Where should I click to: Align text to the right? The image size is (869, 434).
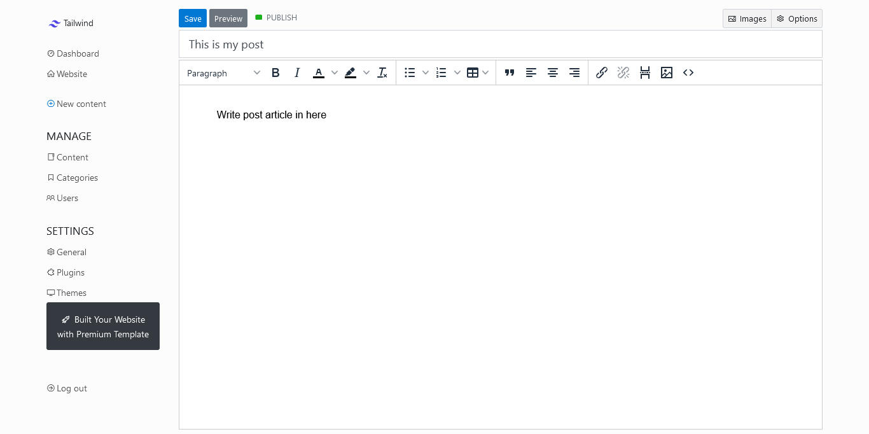(x=574, y=73)
